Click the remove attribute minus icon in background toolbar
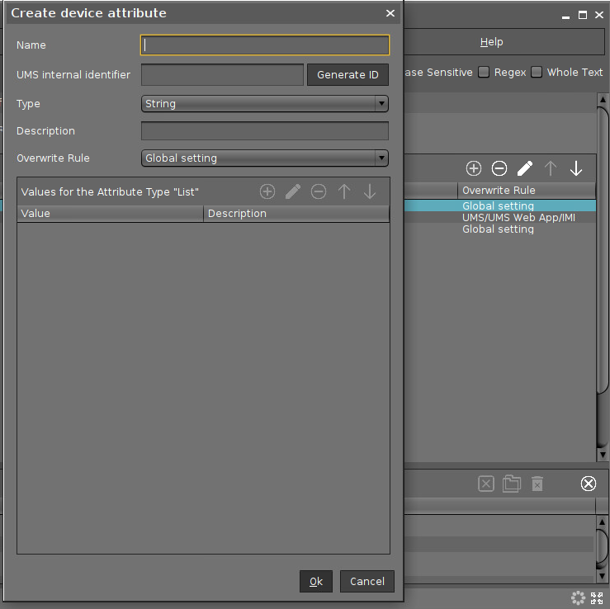This screenshot has width=610, height=609. [499, 168]
